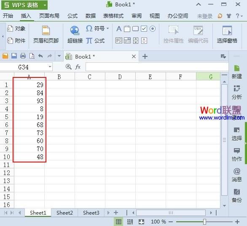Undo the last action
Viewport: 247px width, 226px height.
[40, 56]
